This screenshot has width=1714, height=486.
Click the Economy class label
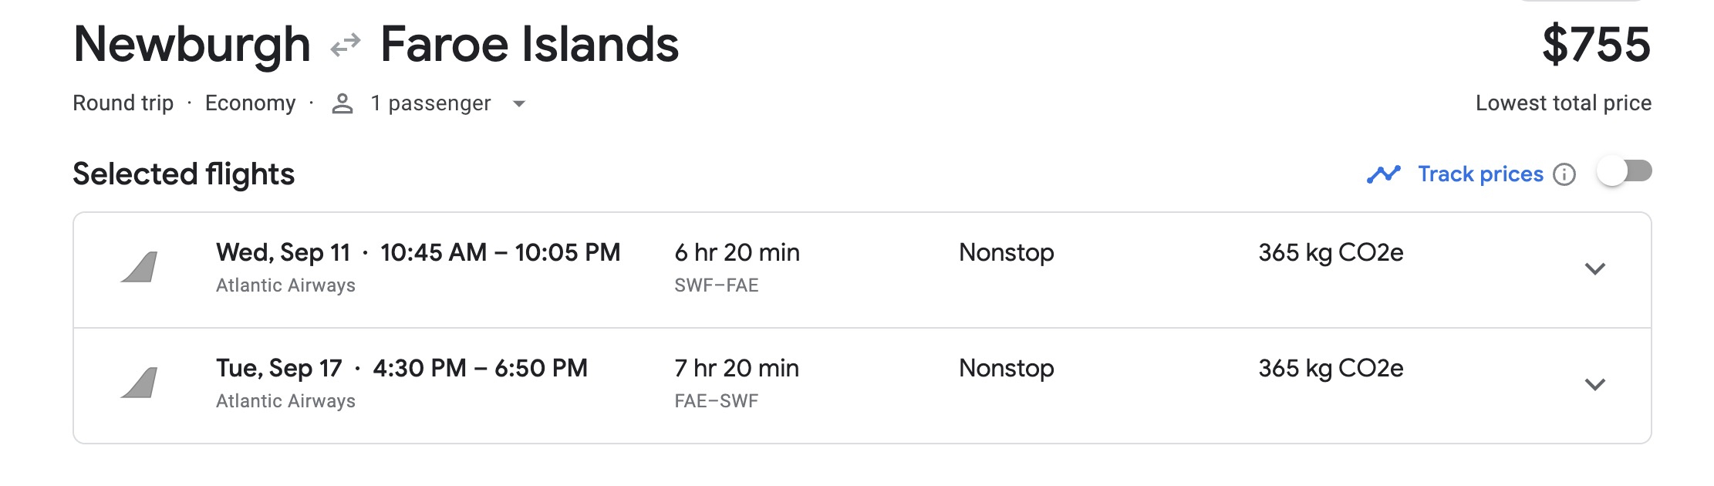click(250, 103)
